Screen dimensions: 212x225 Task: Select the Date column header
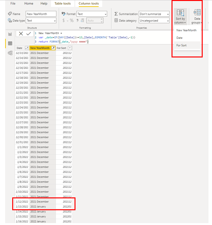[x=22, y=48]
